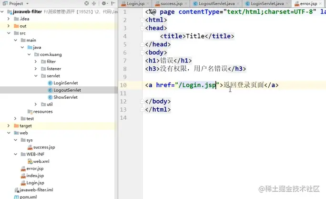Expand the out folder

9,26
